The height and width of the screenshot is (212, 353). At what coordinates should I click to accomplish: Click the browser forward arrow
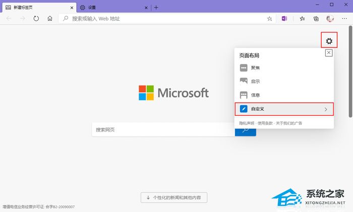point(23,19)
